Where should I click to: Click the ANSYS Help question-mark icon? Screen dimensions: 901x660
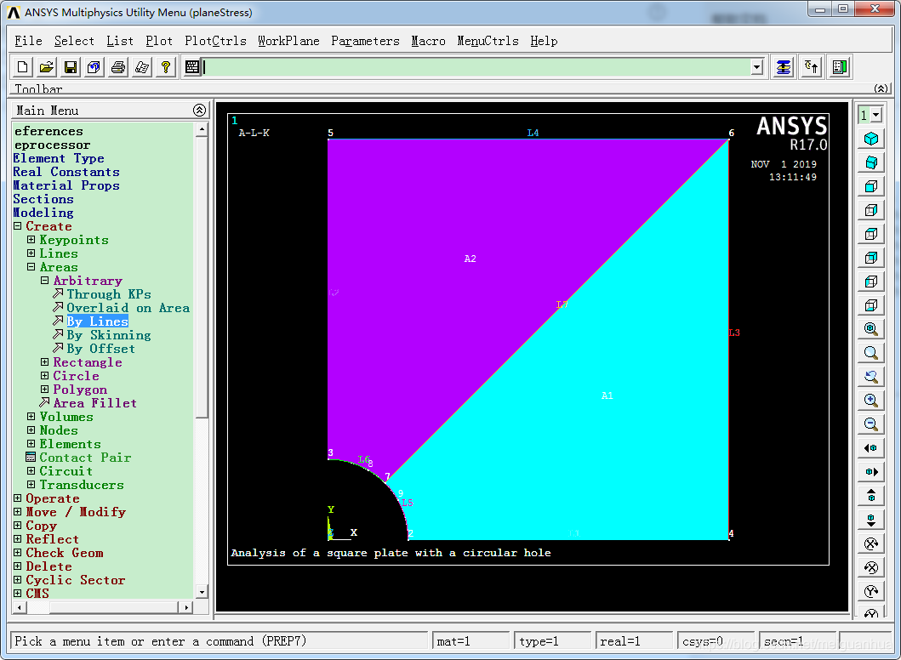pyautogui.click(x=166, y=67)
